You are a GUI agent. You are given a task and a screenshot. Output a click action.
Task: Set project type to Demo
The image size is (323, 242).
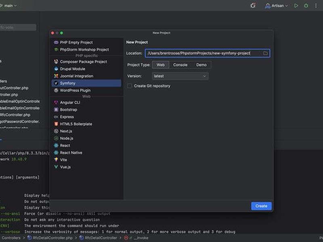(201, 65)
